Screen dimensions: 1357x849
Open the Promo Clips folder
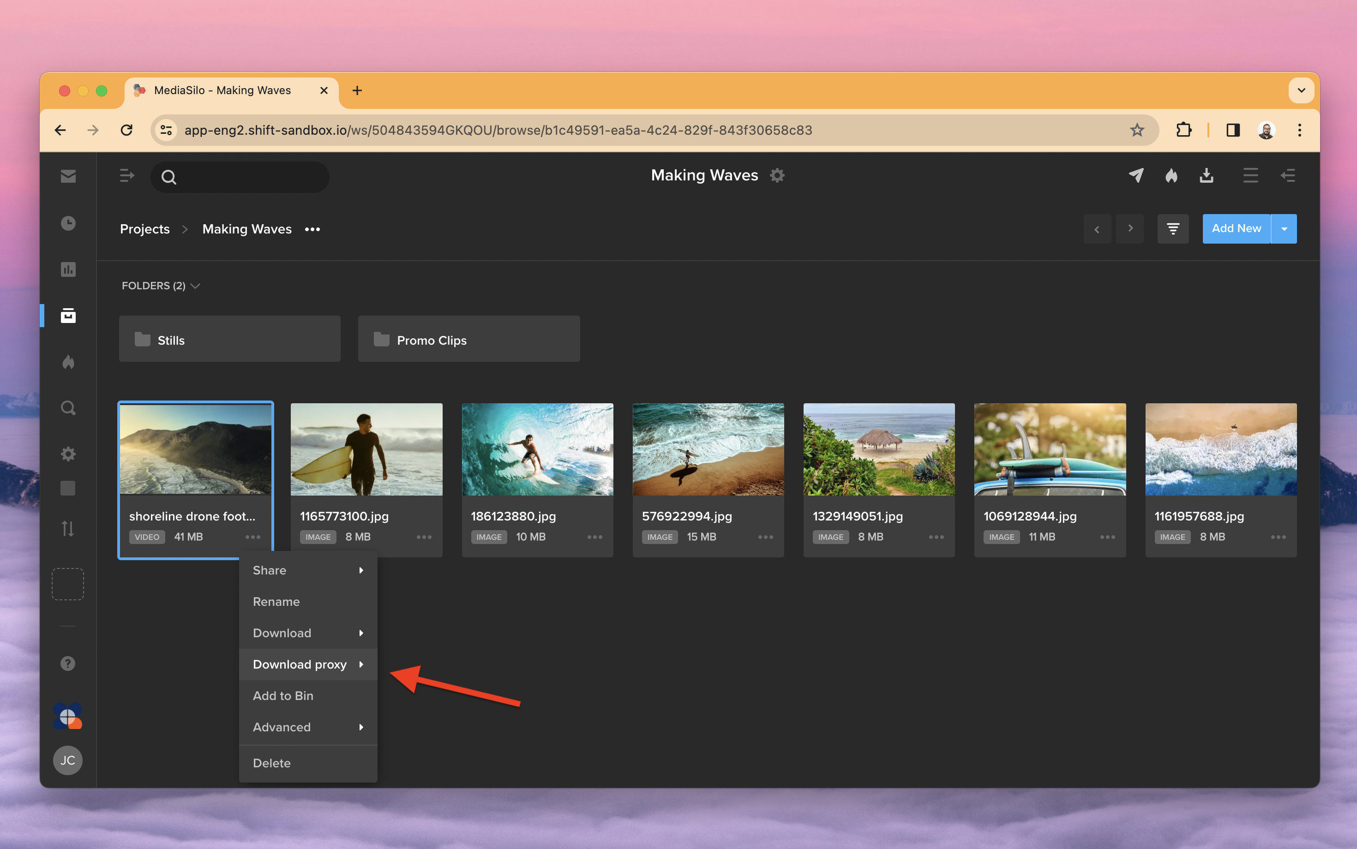469,339
